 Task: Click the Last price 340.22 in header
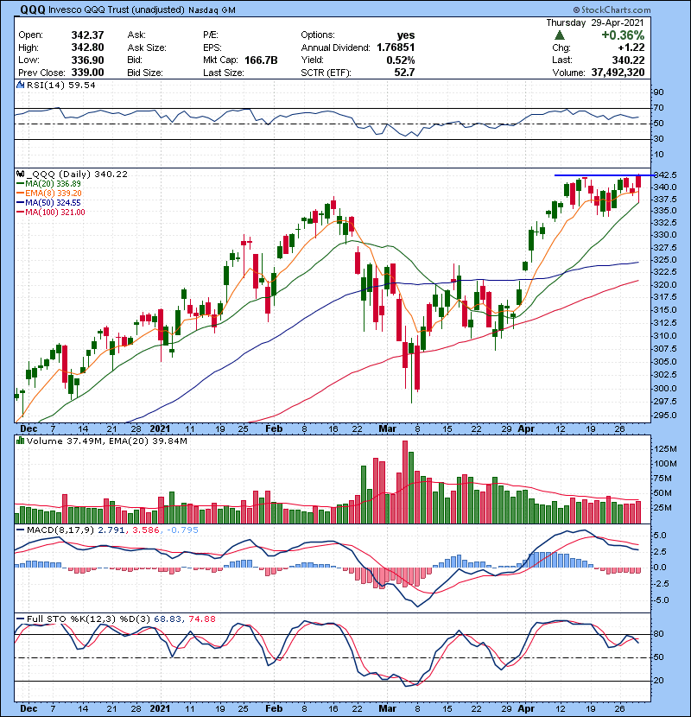point(628,60)
